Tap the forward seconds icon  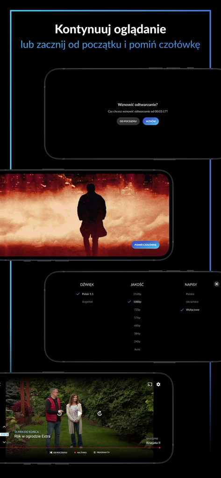pyautogui.click(x=100, y=414)
